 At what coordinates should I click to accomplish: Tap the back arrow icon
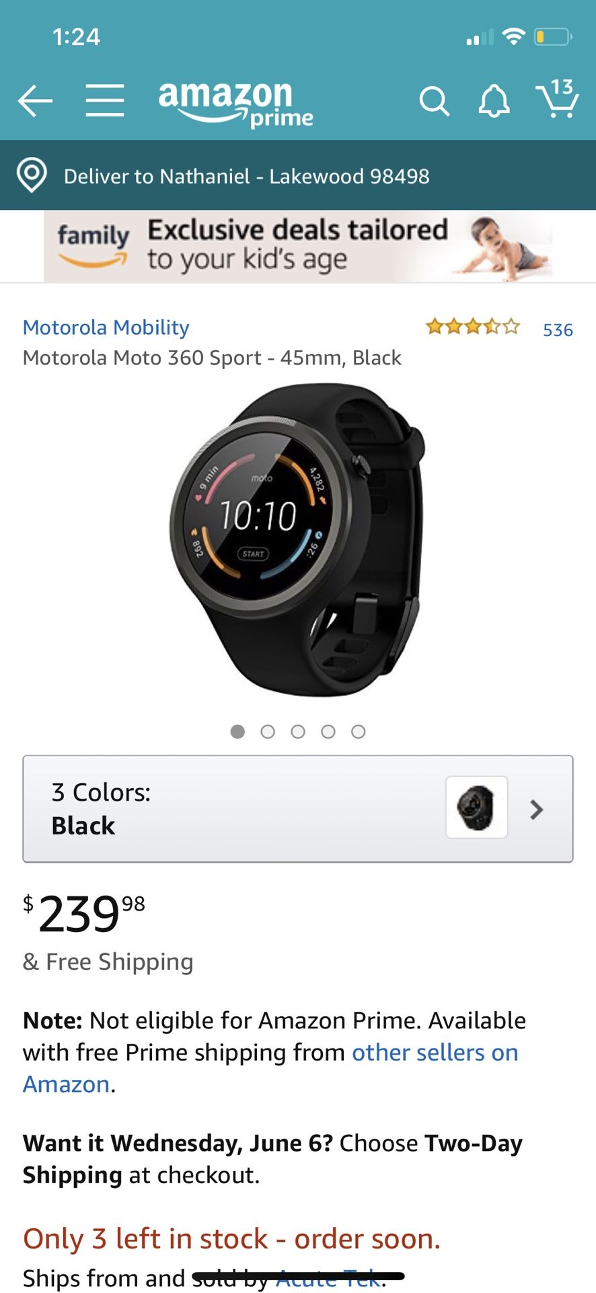[x=35, y=101]
